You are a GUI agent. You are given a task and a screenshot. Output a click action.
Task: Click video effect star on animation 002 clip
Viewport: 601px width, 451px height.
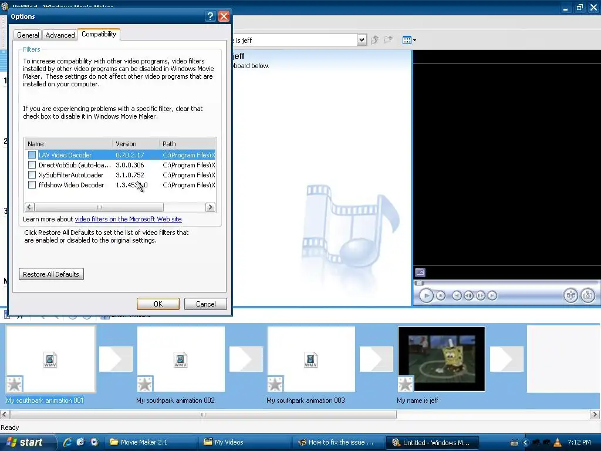click(145, 384)
